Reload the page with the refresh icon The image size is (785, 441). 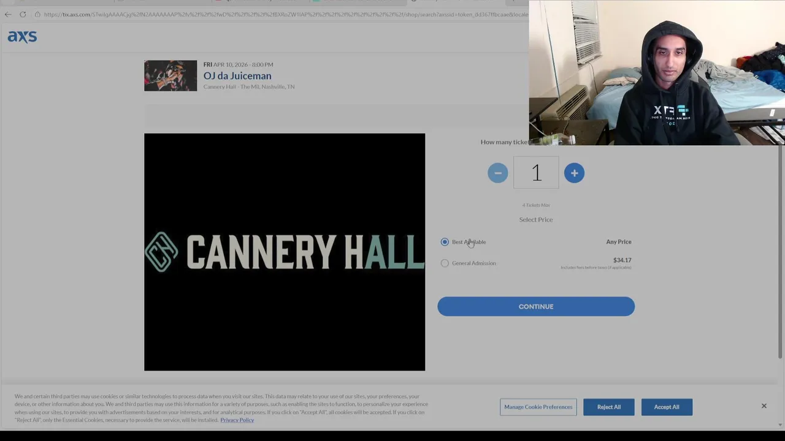pyautogui.click(x=23, y=14)
